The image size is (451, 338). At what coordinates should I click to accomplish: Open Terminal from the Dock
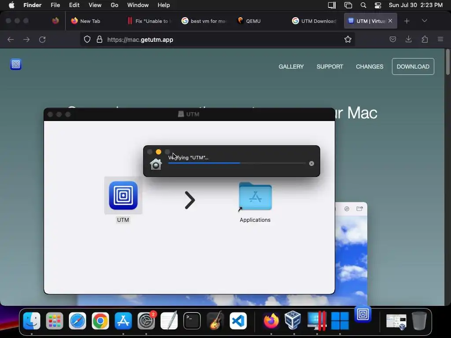click(x=192, y=321)
